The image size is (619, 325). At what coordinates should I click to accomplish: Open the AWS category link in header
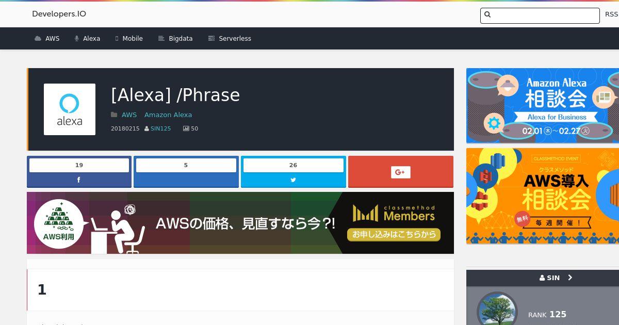tap(129, 115)
